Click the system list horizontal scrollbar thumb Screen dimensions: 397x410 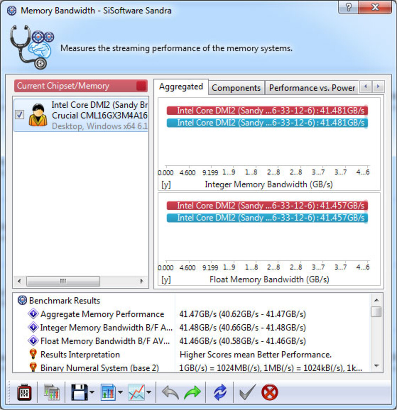point(63,281)
